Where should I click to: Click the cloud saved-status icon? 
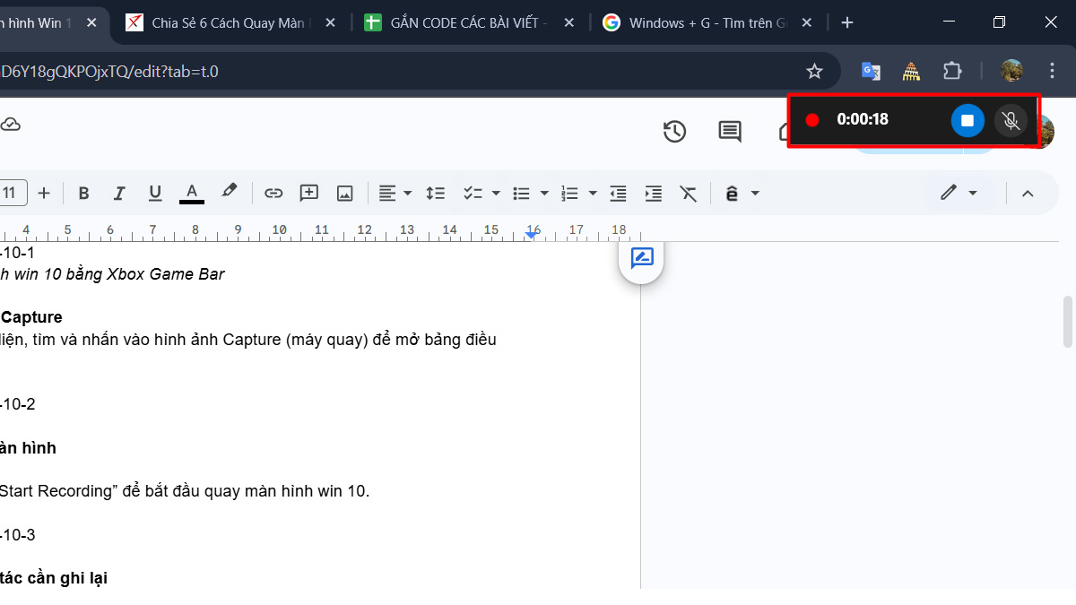click(x=10, y=125)
